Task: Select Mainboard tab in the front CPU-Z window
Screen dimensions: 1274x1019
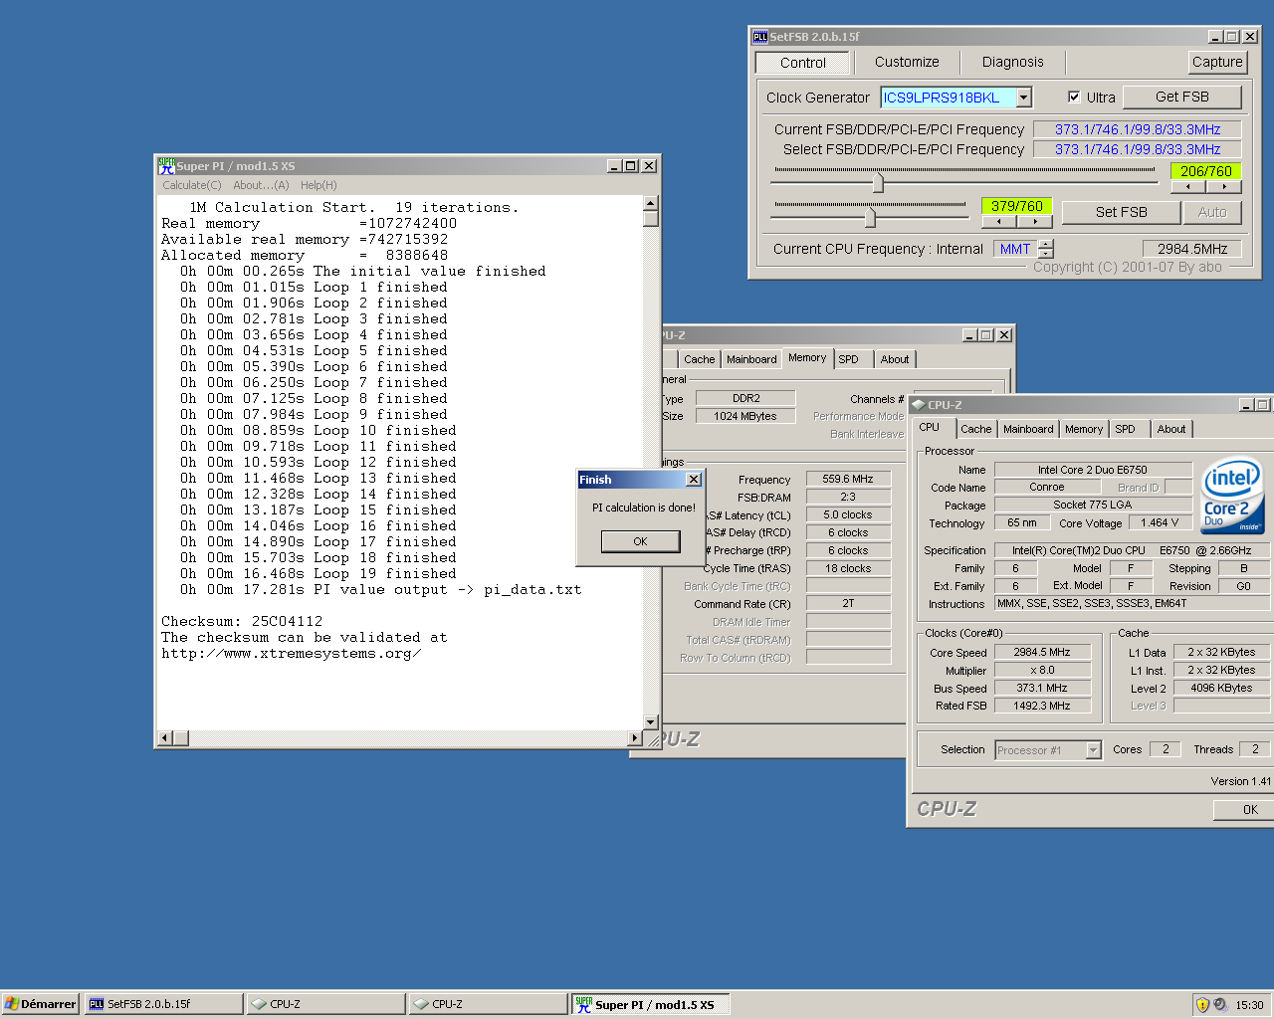Action: pyautogui.click(x=1028, y=429)
